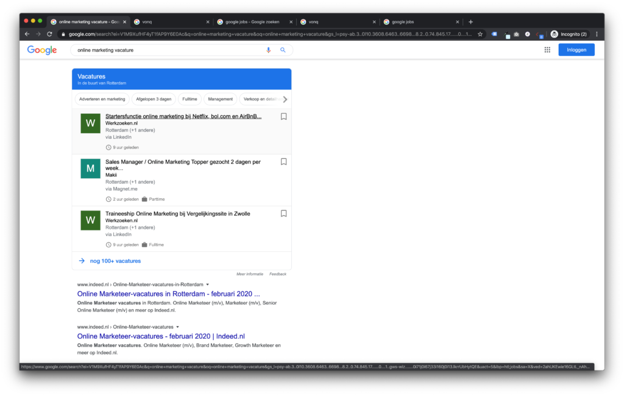Open the Google apps grid
Viewport: 624px width, 396px height.
tap(548, 50)
